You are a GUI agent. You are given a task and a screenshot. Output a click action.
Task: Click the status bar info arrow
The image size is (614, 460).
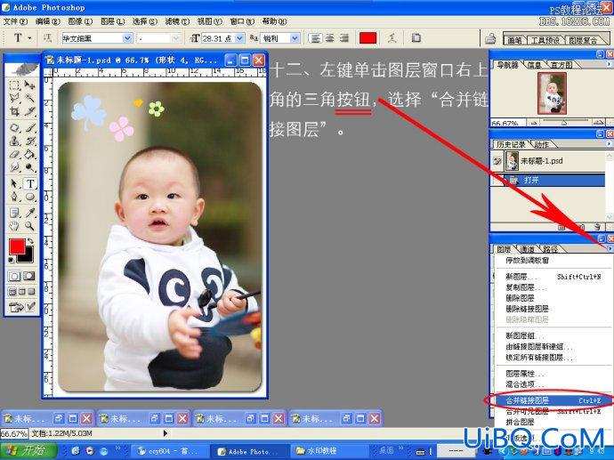(165, 433)
